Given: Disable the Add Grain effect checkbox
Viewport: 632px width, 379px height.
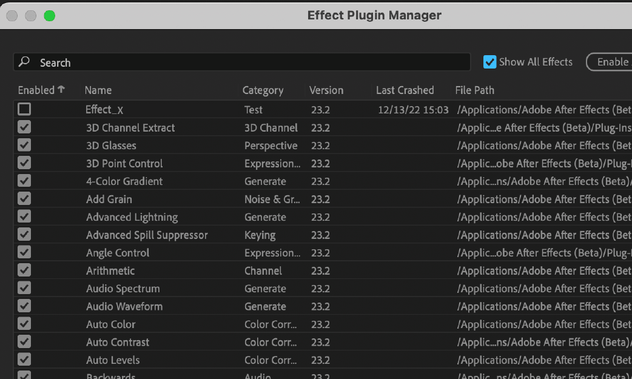Looking at the screenshot, I should [x=24, y=199].
